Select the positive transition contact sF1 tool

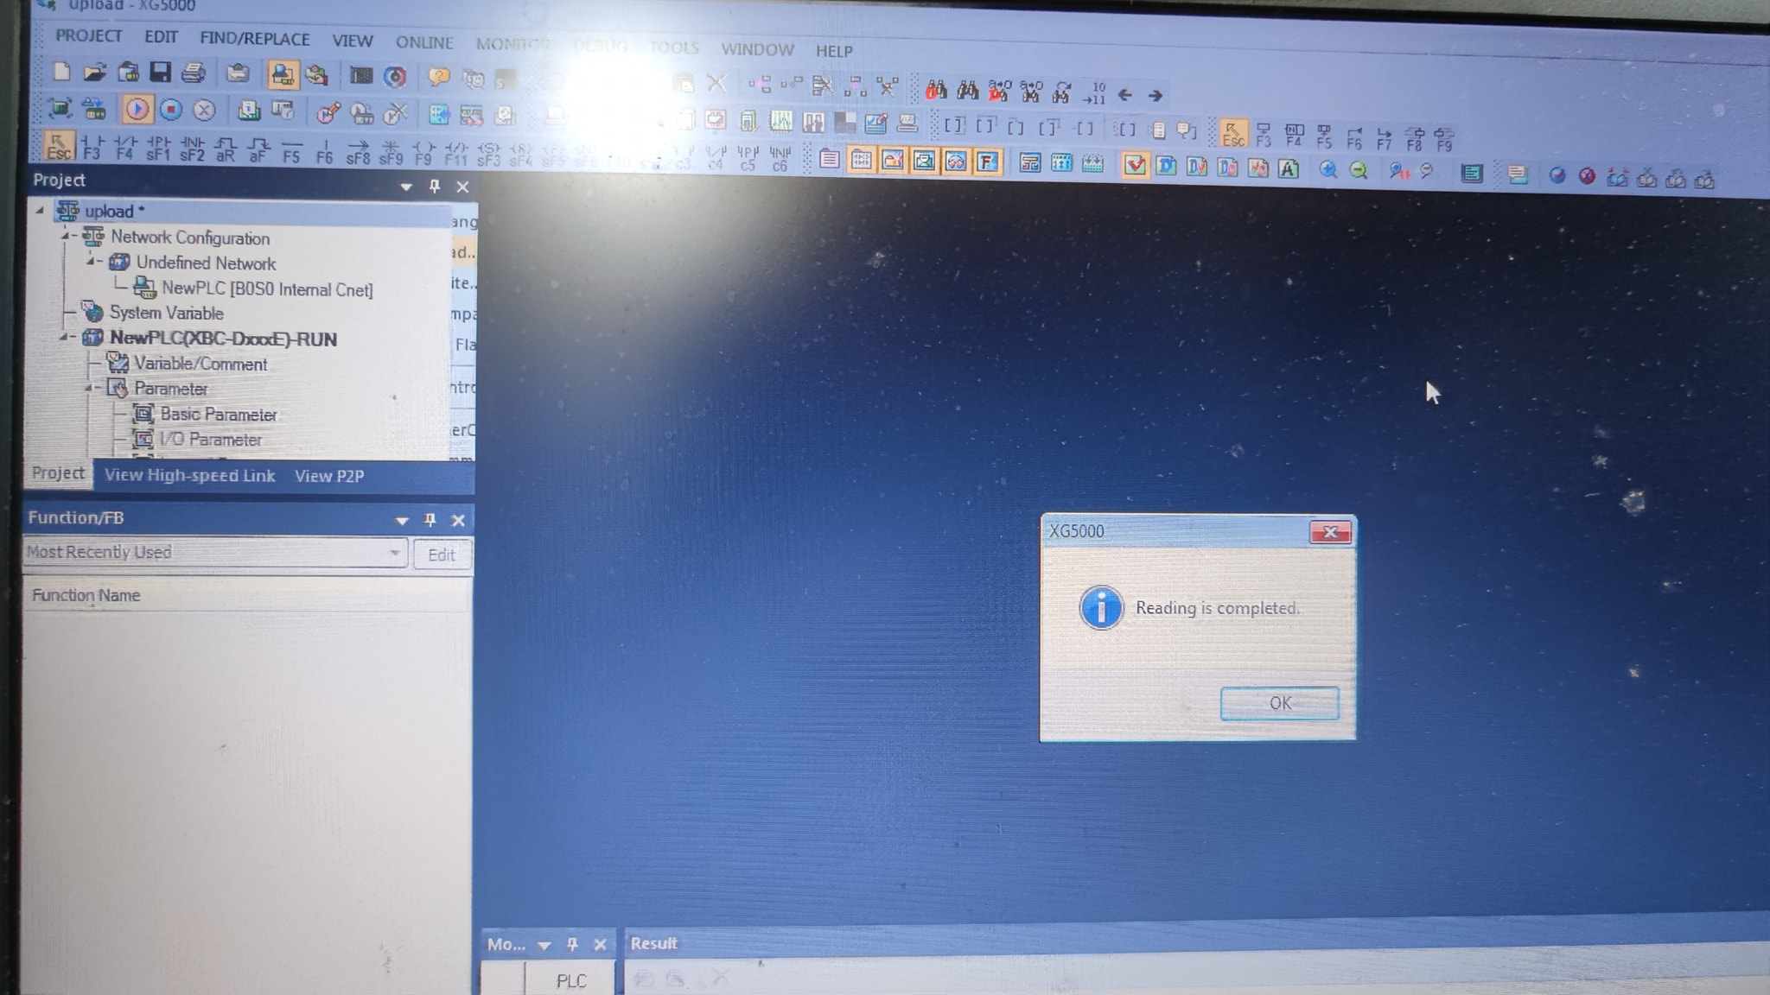(x=158, y=149)
